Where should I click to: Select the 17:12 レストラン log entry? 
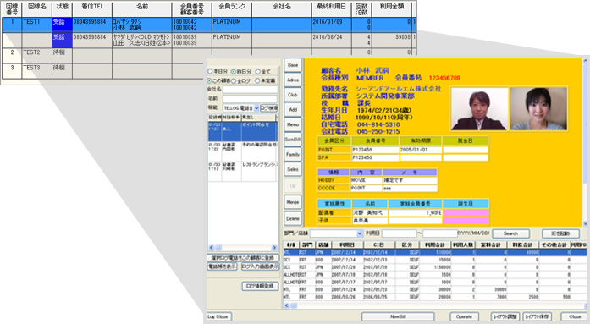click(x=243, y=172)
